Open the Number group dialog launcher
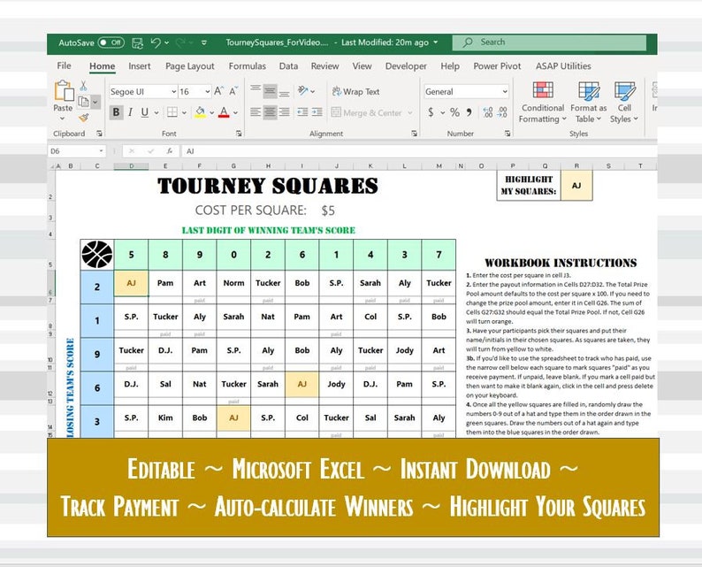Image resolution: width=702 pixels, height=567 pixels. (507, 134)
